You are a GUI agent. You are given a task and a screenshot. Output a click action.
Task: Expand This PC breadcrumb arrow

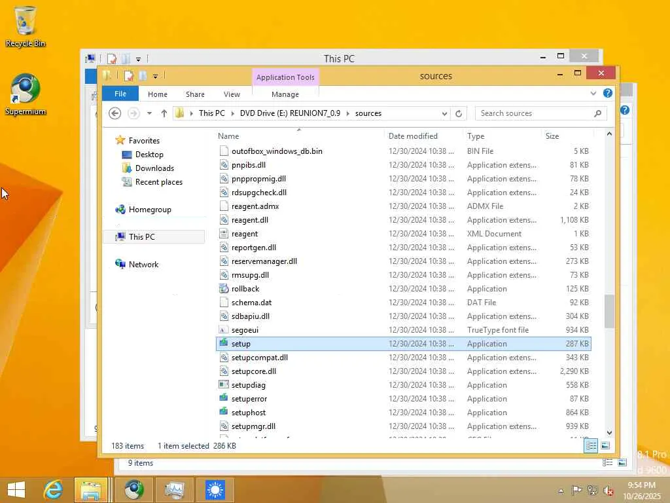coord(232,113)
